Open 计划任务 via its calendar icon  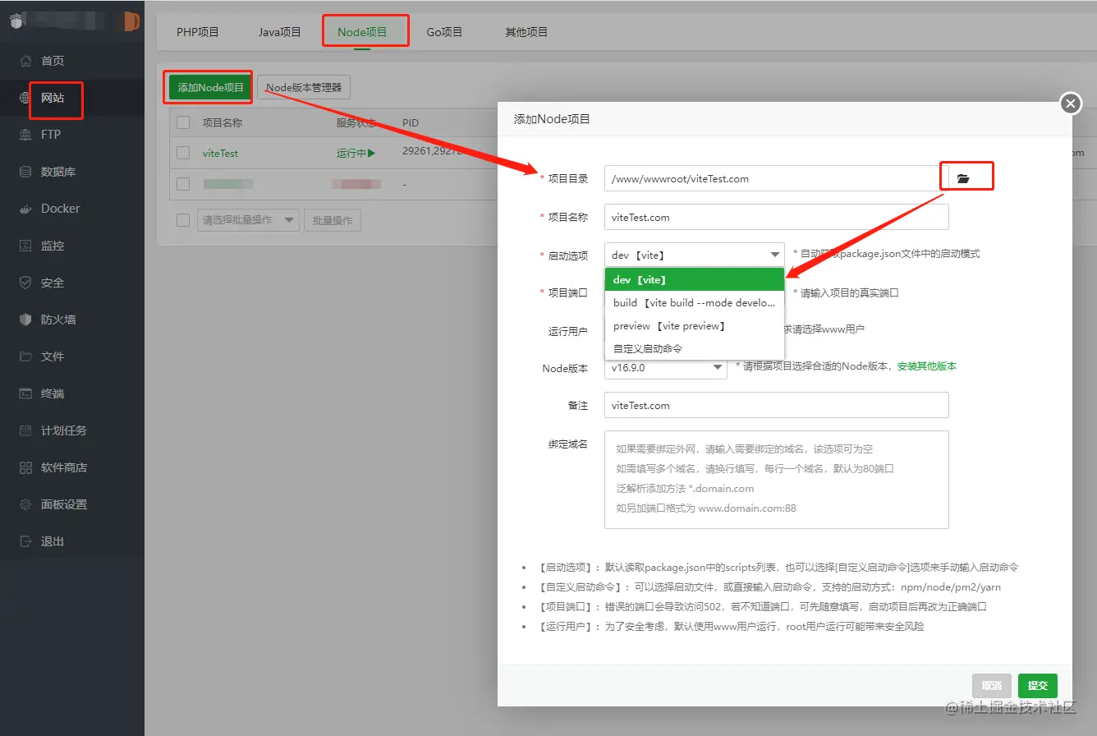(25, 430)
